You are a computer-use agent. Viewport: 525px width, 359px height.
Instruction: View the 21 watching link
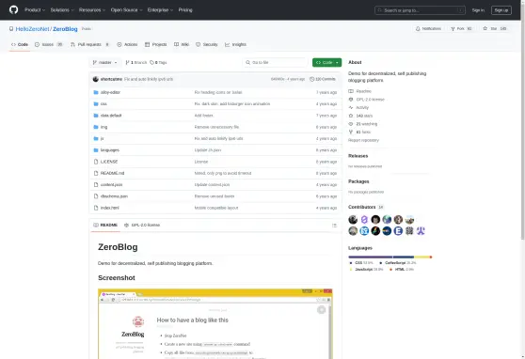363,124
